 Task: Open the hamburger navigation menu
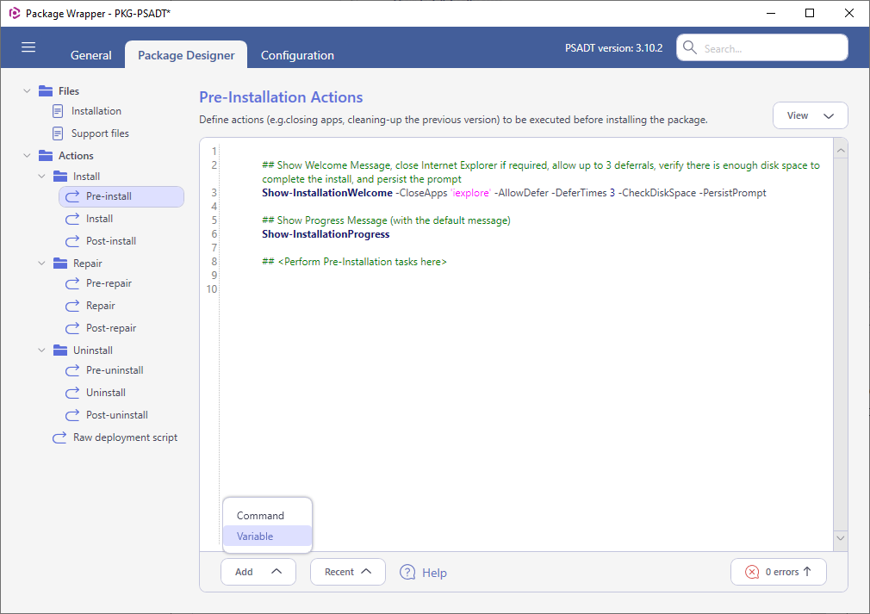28,47
